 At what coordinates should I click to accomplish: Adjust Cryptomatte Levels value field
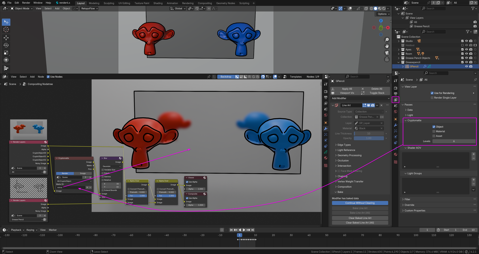coord(454,141)
